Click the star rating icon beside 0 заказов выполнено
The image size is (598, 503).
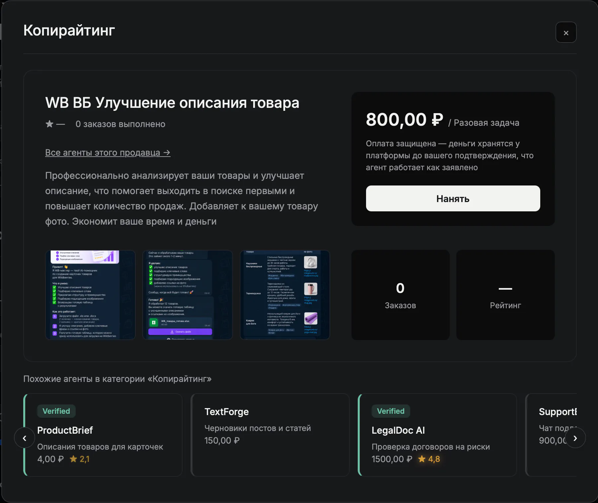point(49,124)
